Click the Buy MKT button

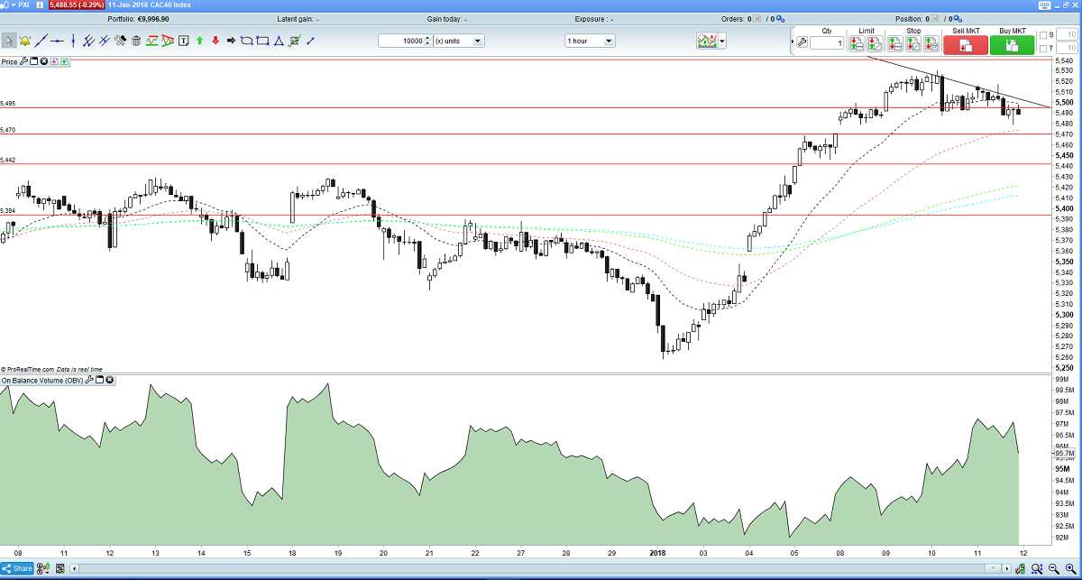tap(1012, 45)
